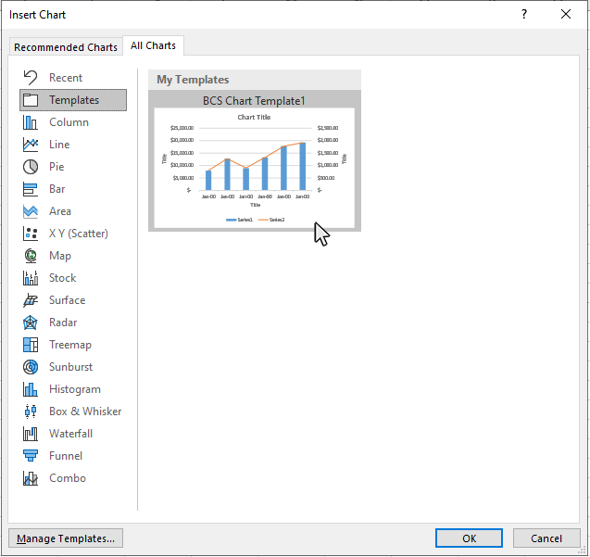Choose the Templates category label
This screenshot has height=557, width=590.
tap(74, 100)
